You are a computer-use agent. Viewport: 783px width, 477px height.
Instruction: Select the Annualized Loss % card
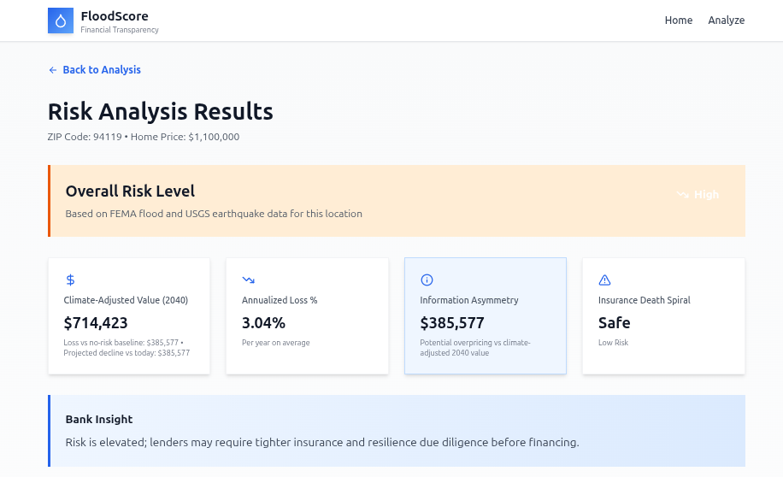(307, 315)
